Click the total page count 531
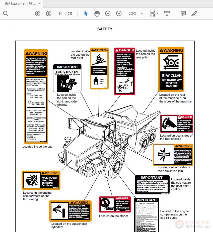Viewport: 213px width, 232px height. (70, 14)
